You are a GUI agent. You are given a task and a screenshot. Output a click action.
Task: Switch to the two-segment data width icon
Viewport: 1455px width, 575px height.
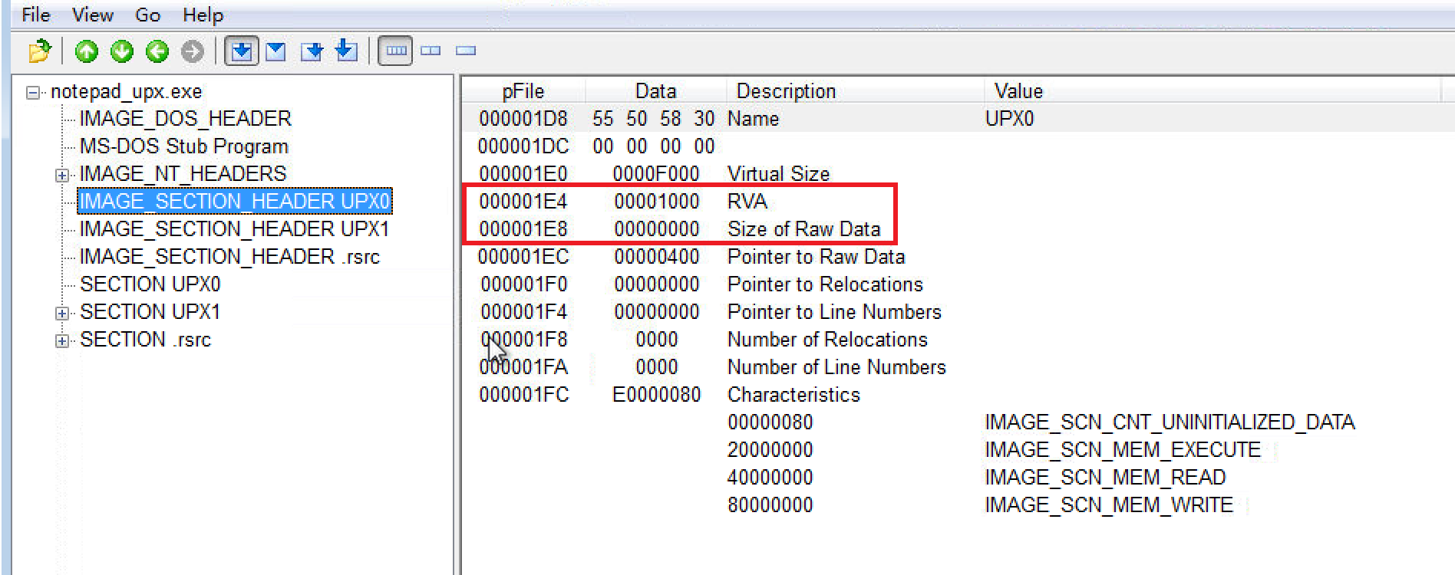pyautogui.click(x=431, y=51)
